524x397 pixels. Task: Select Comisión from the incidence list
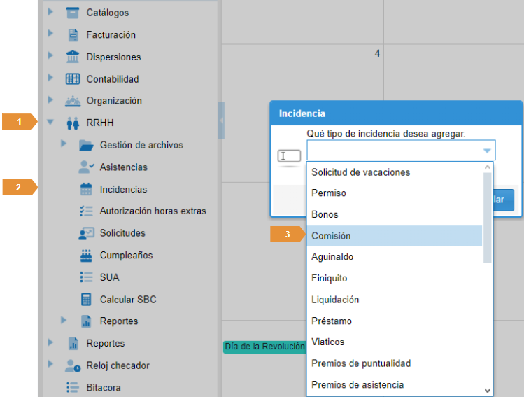click(331, 236)
